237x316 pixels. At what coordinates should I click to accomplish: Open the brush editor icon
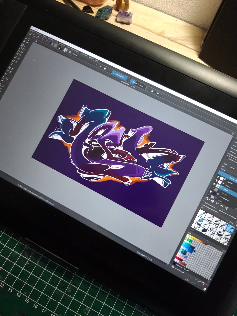coord(65,50)
